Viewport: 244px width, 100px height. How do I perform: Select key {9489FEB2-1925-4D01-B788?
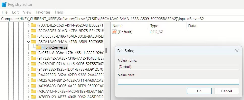point(70,69)
